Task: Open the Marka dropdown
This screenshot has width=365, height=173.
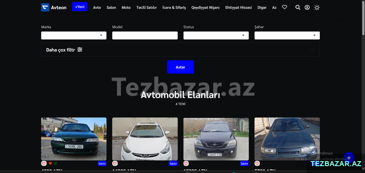Action: 74,35
